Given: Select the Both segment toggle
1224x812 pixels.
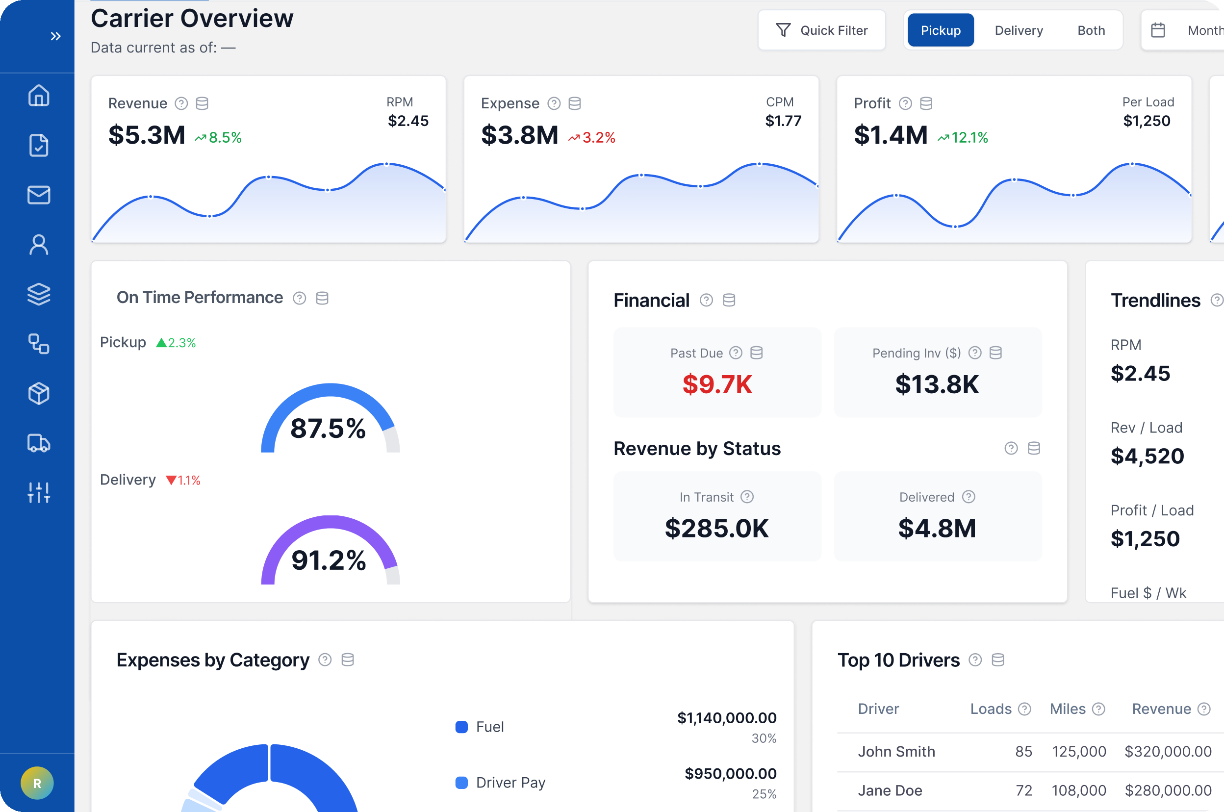Looking at the screenshot, I should pos(1091,30).
